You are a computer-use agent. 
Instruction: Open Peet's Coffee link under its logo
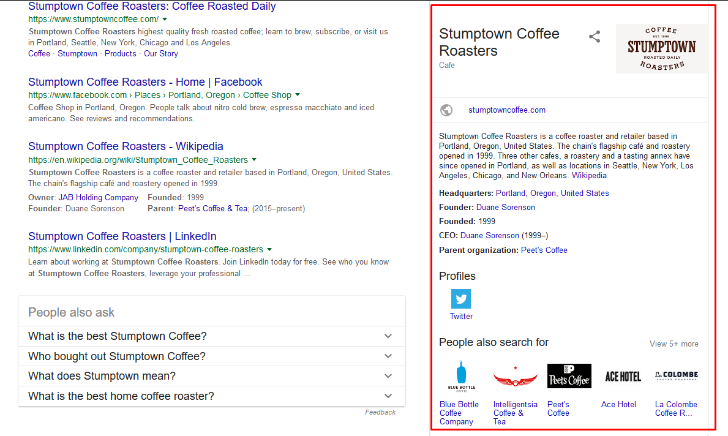click(x=558, y=408)
